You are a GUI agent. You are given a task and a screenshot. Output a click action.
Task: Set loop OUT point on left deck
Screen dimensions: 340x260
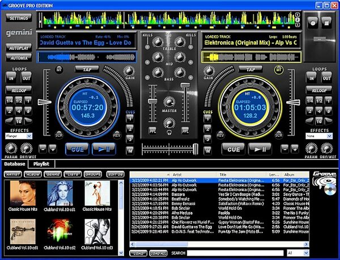coord(26,78)
